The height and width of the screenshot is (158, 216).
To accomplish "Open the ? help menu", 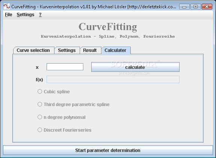I will 40,15.
